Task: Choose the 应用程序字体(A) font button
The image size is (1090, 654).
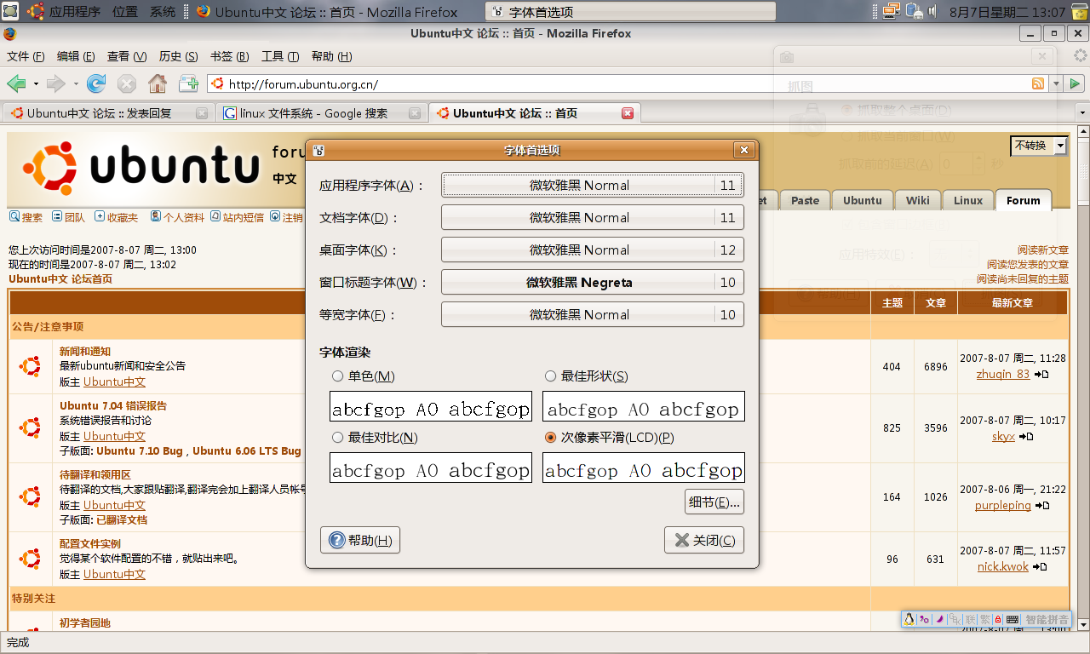Action: tap(593, 185)
